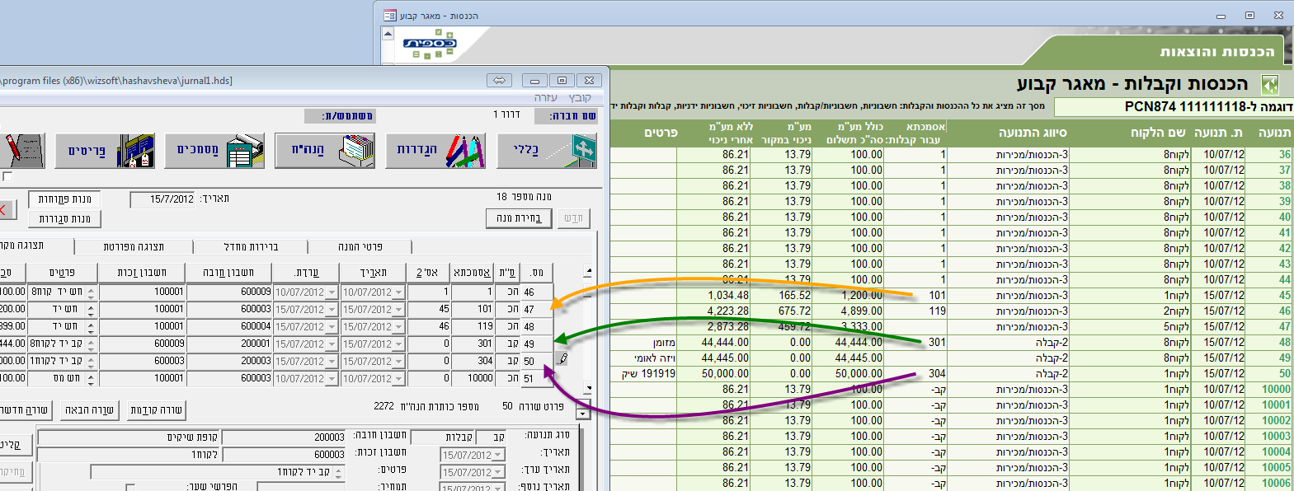Click the app icon in the מאגר קבוע title bar
Viewport: 1294px width, 491px height.
(390, 16)
